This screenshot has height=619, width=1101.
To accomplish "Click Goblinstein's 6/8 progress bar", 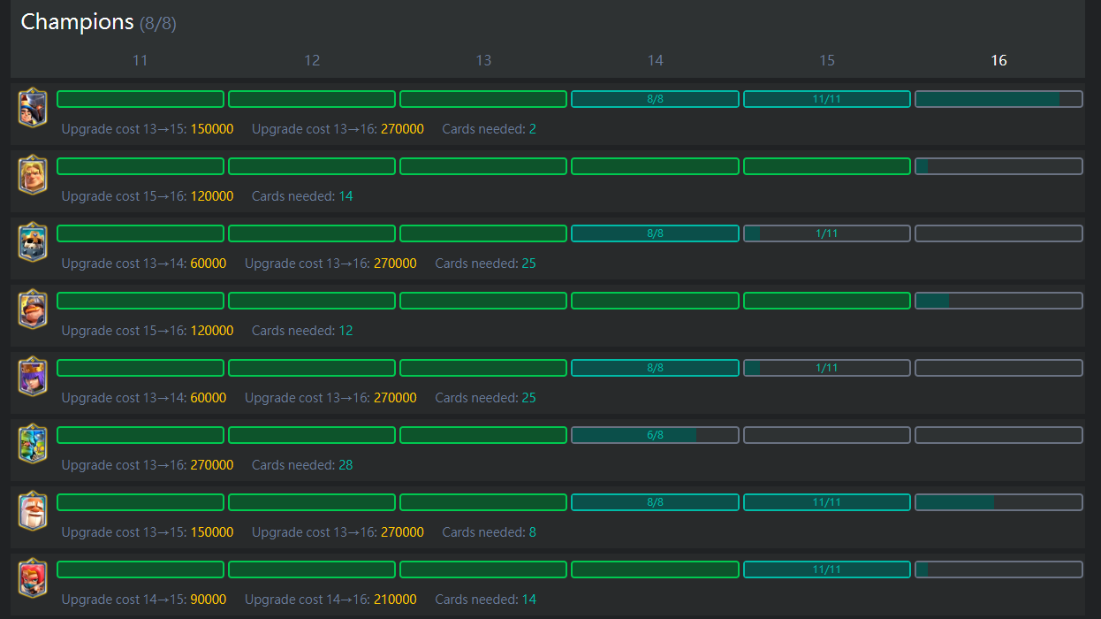I will [x=655, y=435].
